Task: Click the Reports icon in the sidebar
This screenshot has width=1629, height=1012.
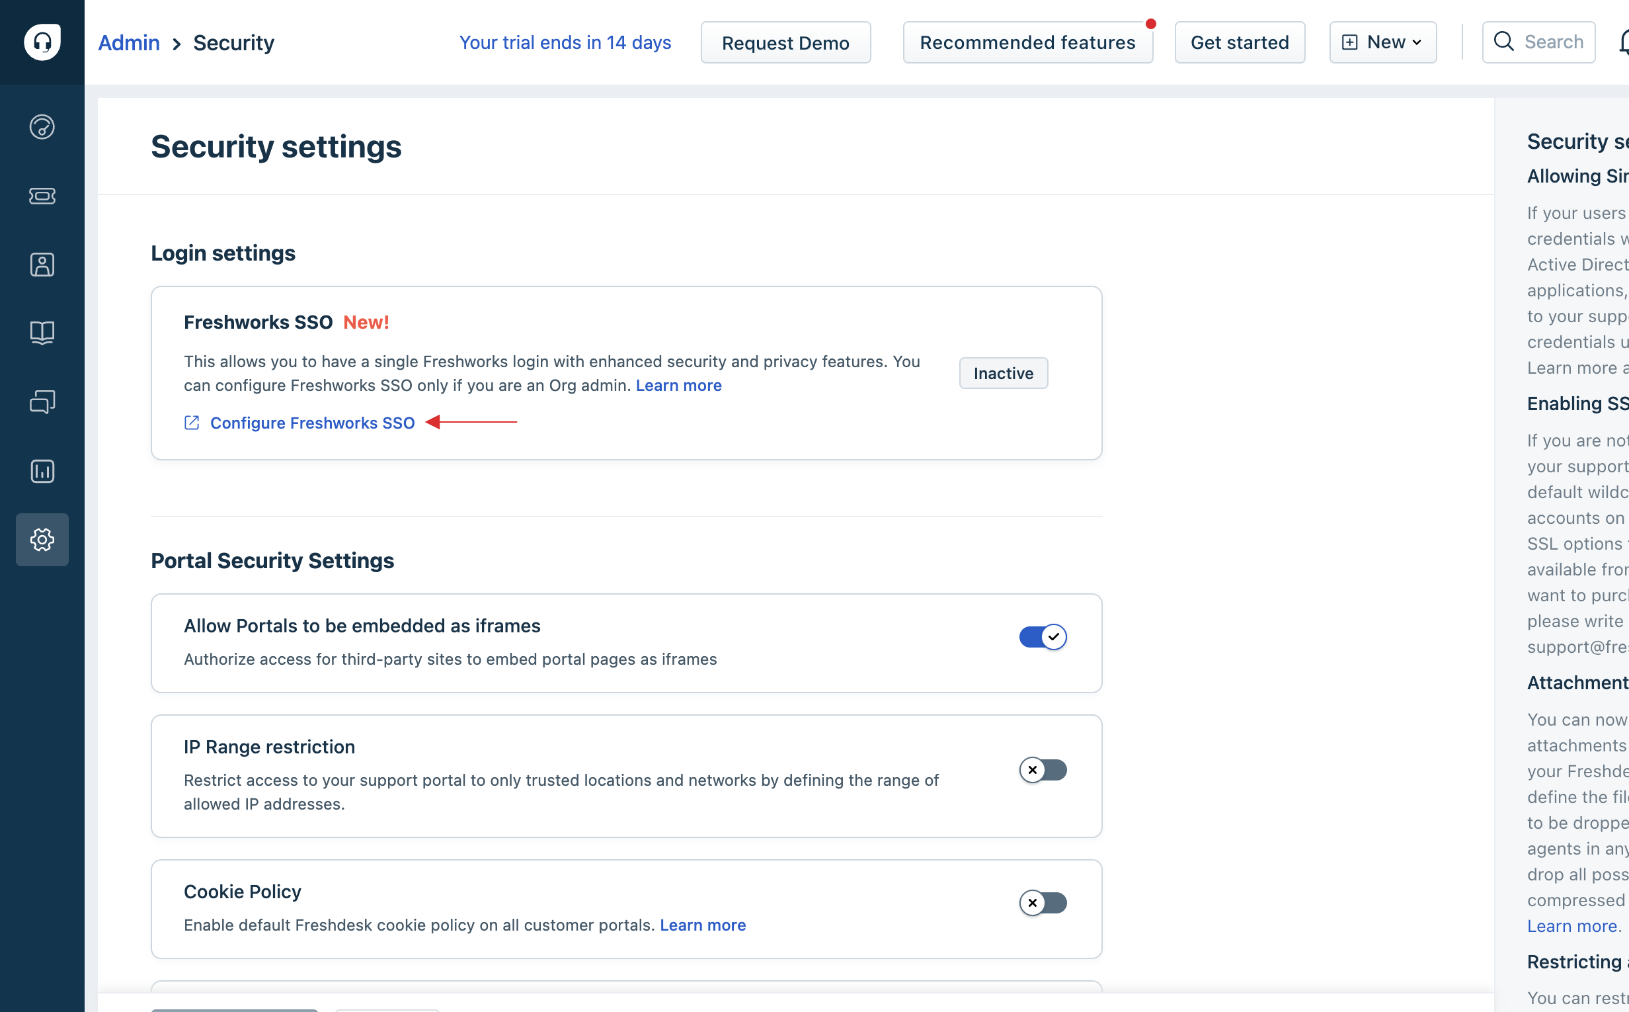Action: tap(42, 471)
